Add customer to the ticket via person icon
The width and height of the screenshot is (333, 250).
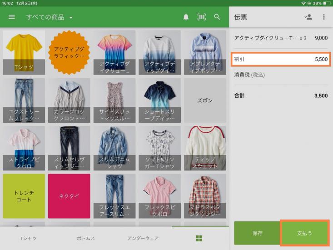pyautogui.click(x=308, y=17)
